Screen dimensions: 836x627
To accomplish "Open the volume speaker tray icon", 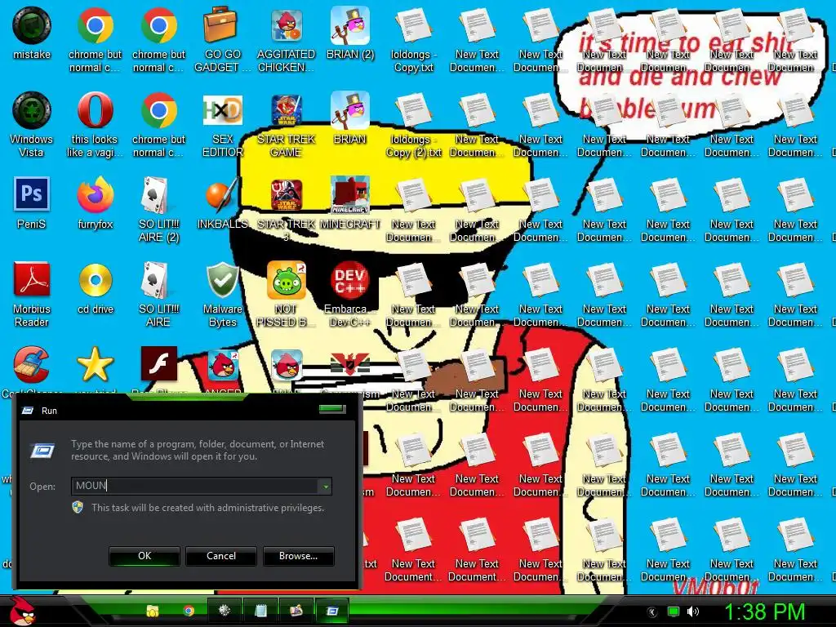I will (x=693, y=611).
